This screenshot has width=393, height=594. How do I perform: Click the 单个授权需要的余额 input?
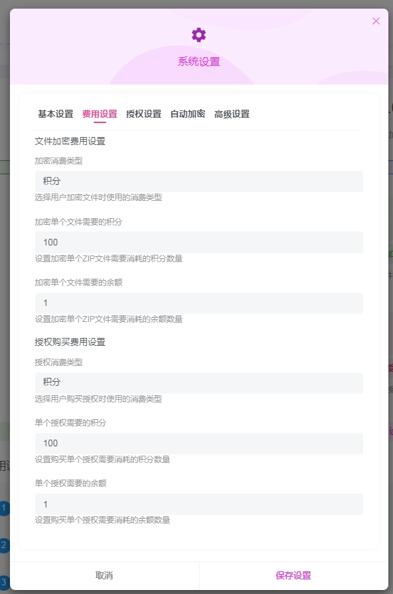[199, 504]
